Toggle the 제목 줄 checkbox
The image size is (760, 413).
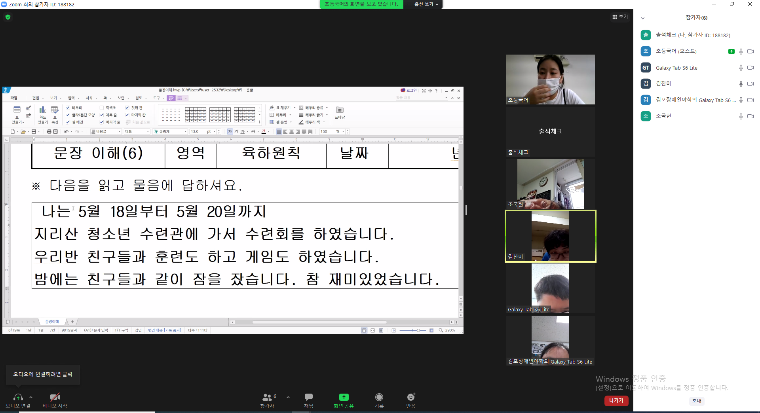[102, 115]
